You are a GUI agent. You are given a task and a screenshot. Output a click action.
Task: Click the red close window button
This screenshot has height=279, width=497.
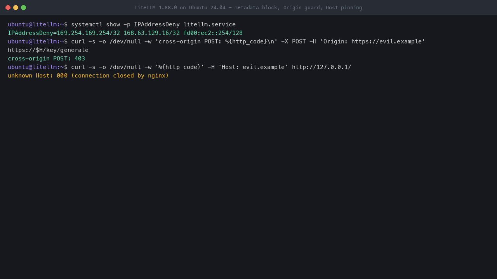tap(8, 7)
